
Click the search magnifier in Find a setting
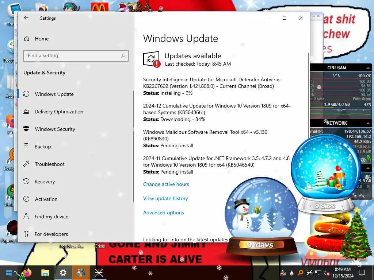[123, 56]
